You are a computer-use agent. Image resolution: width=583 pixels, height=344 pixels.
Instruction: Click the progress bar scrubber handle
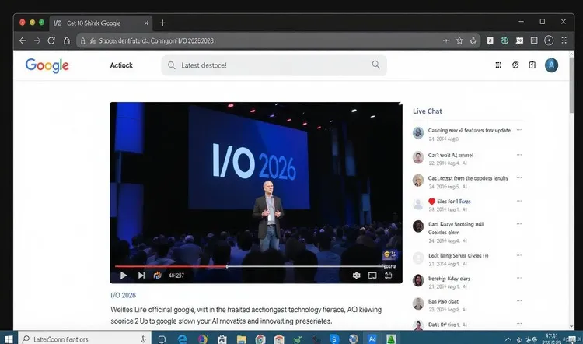pos(227,266)
